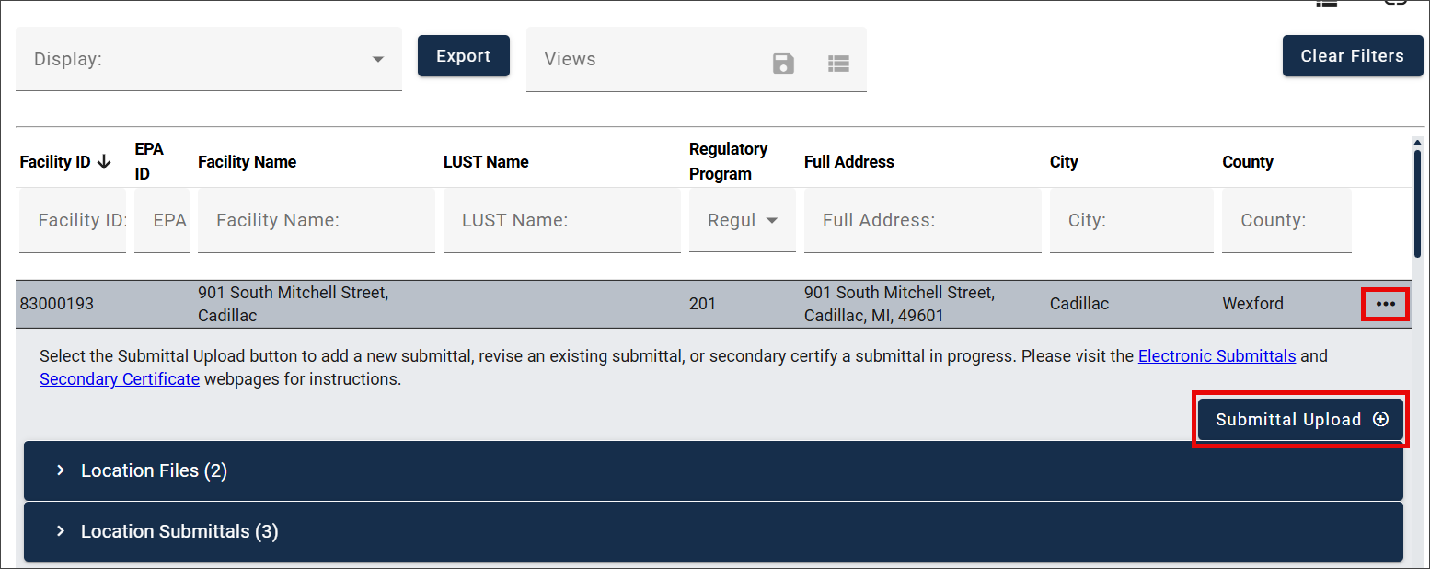The width and height of the screenshot is (1430, 569).
Task: Click inside the Full Address filter field
Action: click(x=922, y=220)
